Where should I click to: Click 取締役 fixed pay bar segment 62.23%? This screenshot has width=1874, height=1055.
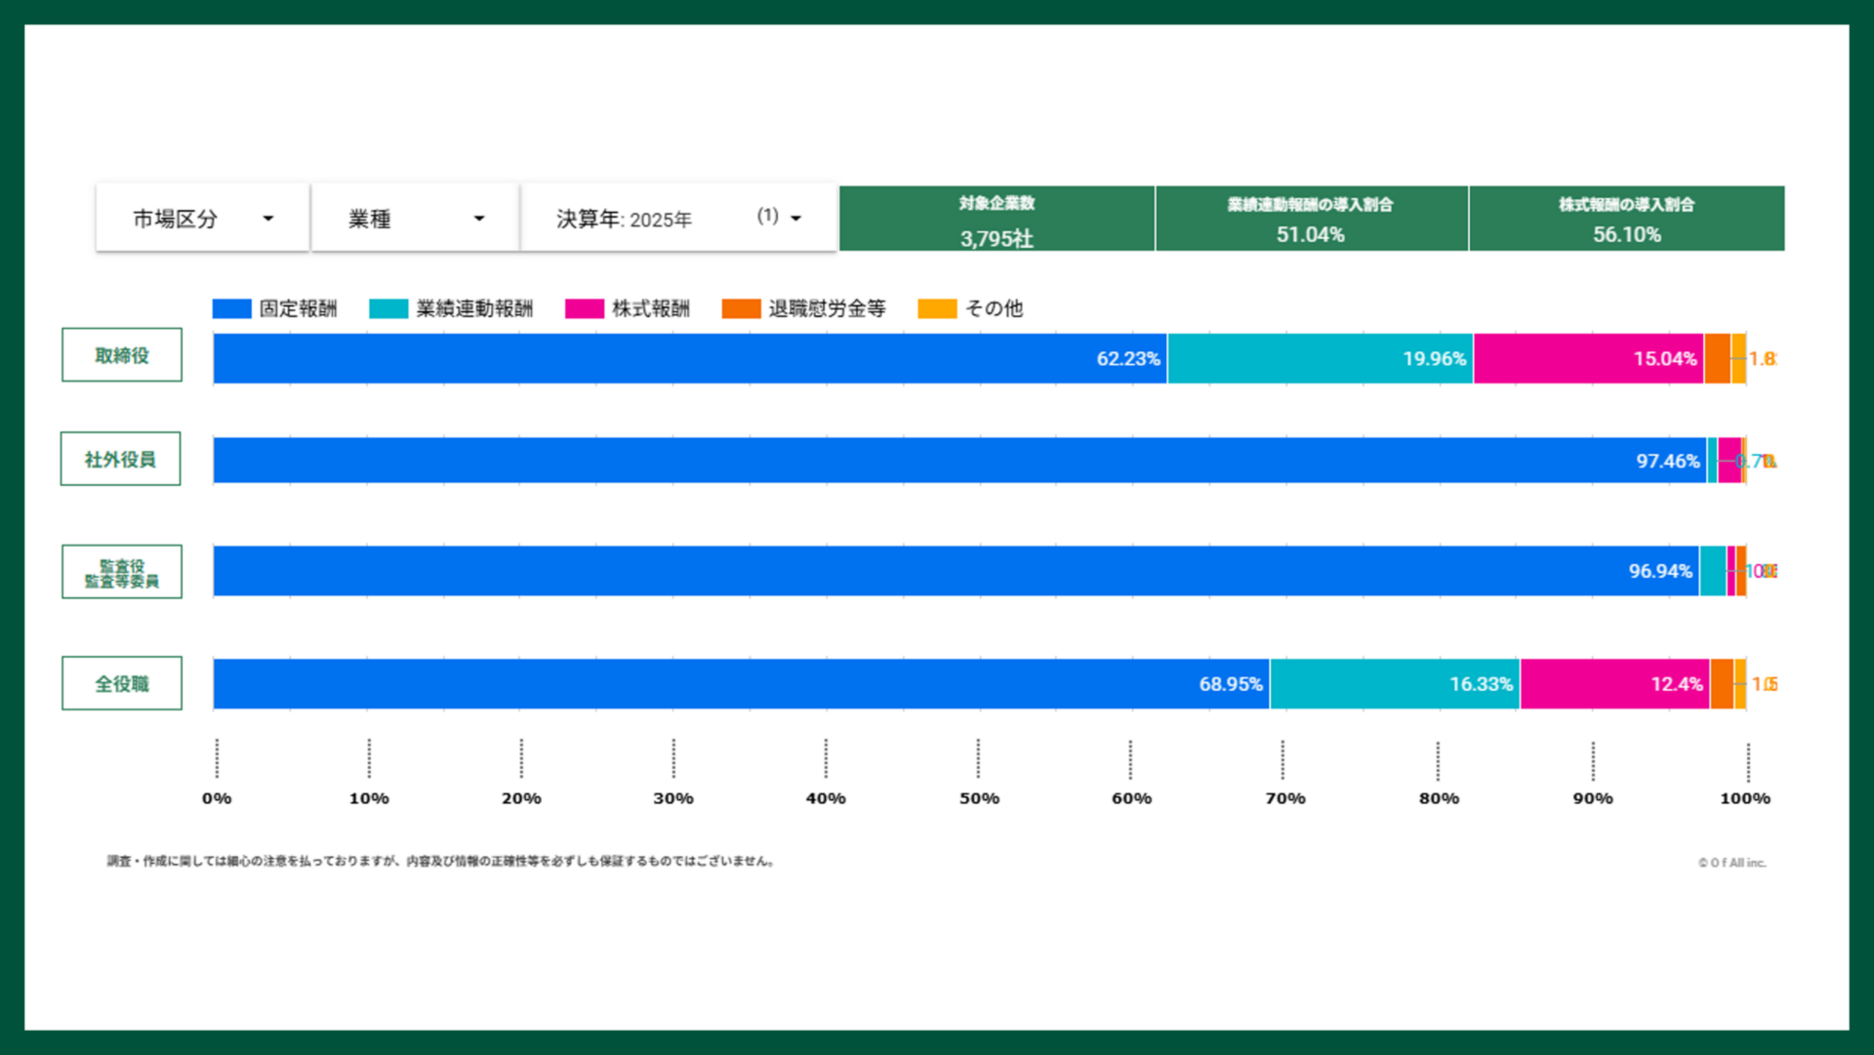[x=689, y=359]
